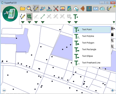Click the yellow padlock icon
The height and width of the screenshot is (94, 116).
114,6
